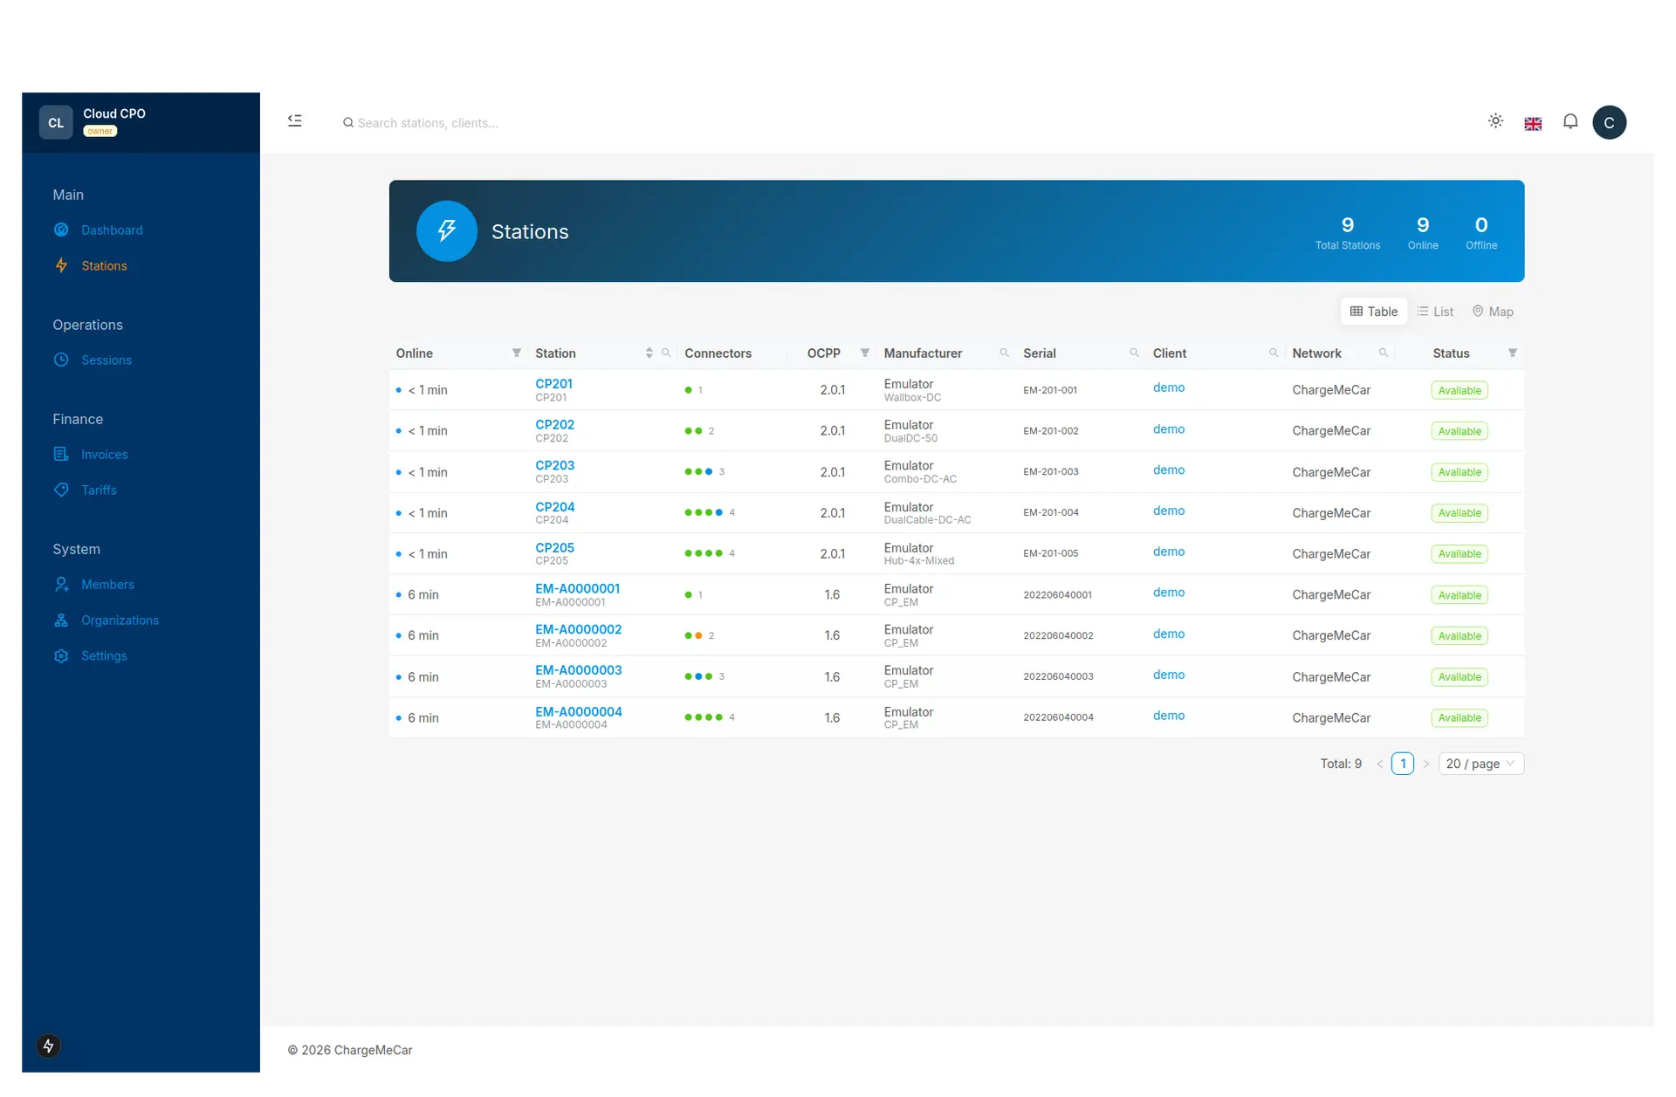
Task: Open the Status column filter icon
Action: tap(1513, 353)
